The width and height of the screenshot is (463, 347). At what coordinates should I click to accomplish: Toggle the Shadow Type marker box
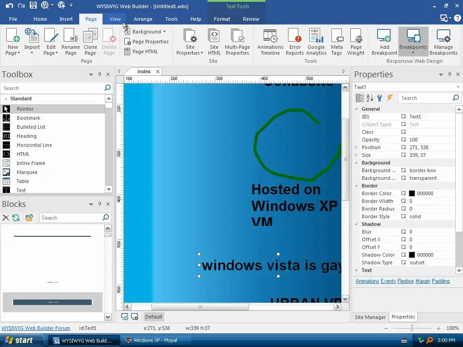[403, 263]
